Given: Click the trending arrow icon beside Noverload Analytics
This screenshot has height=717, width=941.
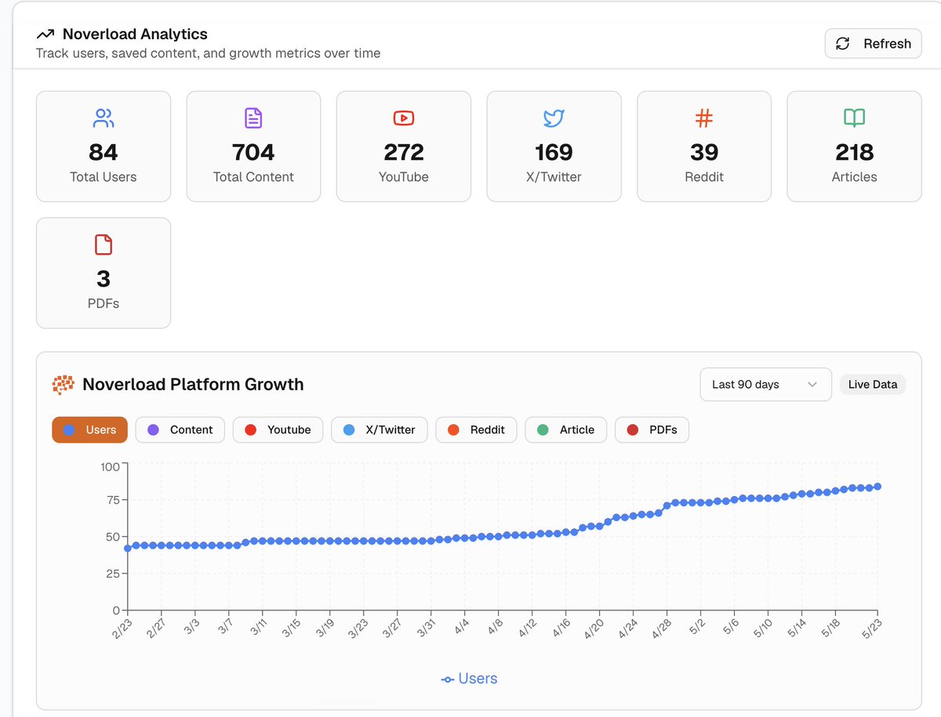Looking at the screenshot, I should click(45, 34).
